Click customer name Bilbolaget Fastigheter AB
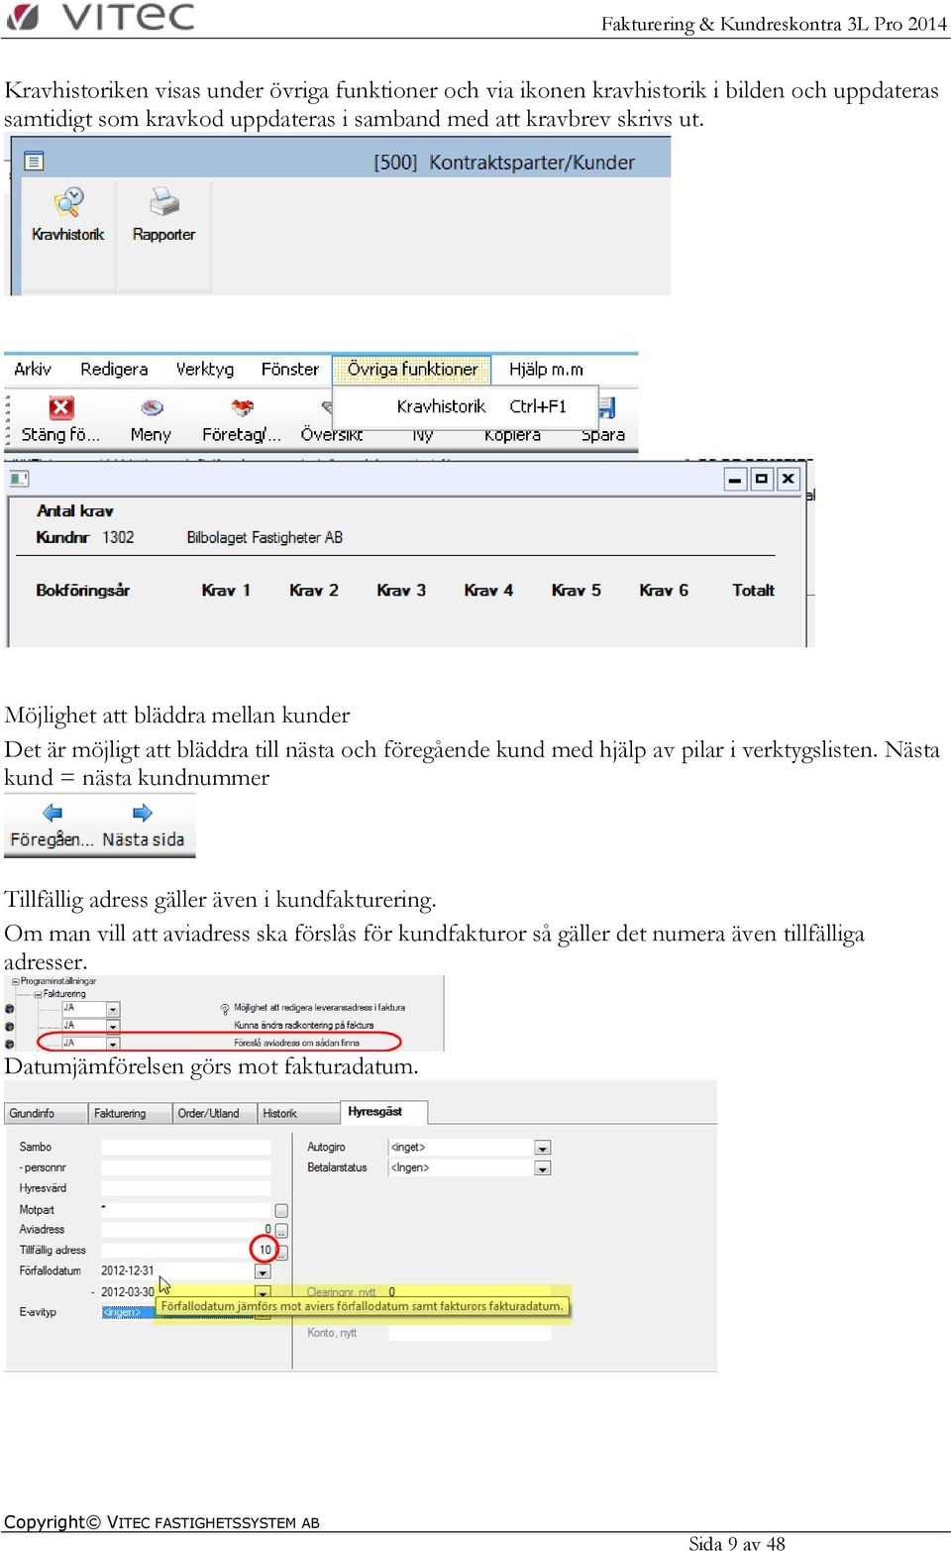Viewport: 951px width, 1551px height. coord(264,537)
